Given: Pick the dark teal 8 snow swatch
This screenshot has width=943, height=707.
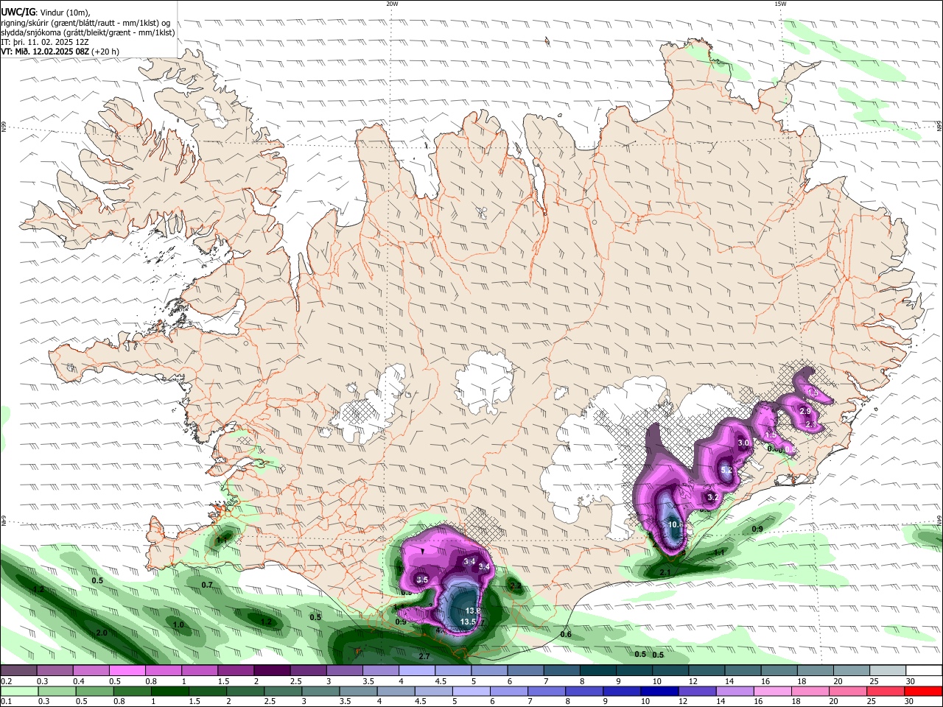Looking at the screenshot, I should click(597, 670).
